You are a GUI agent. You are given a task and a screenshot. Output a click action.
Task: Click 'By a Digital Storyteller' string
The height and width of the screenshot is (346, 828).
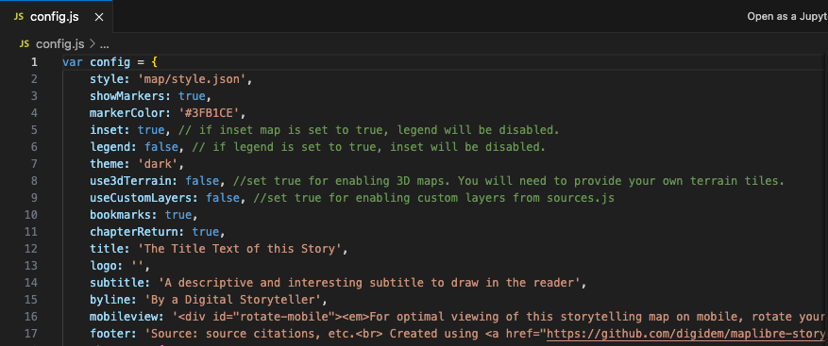click(x=232, y=300)
